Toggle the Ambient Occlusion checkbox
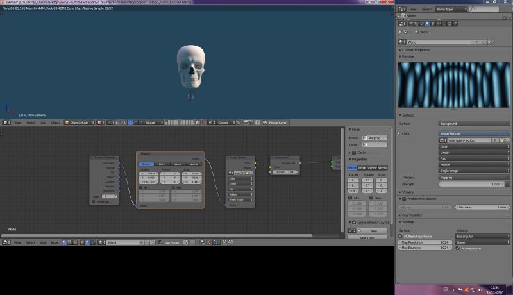The width and height of the screenshot is (513, 295). click(404, 199)
